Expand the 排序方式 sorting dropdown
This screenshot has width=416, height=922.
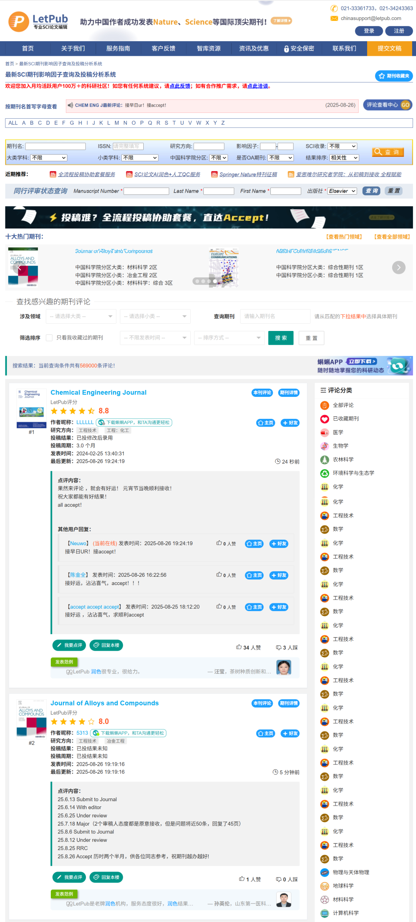[229, 338]
